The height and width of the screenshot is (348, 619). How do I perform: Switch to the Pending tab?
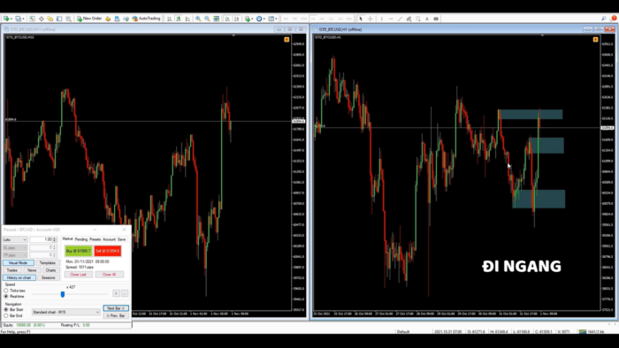[x=81, y=239]
